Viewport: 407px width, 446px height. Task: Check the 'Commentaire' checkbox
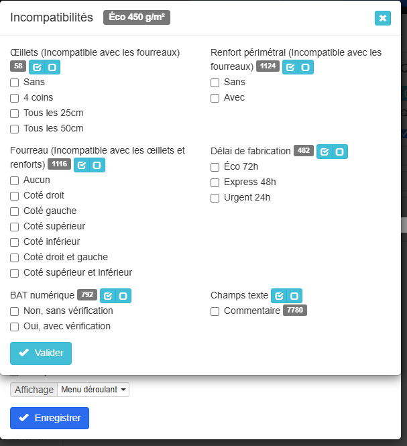tap(215, 311)
